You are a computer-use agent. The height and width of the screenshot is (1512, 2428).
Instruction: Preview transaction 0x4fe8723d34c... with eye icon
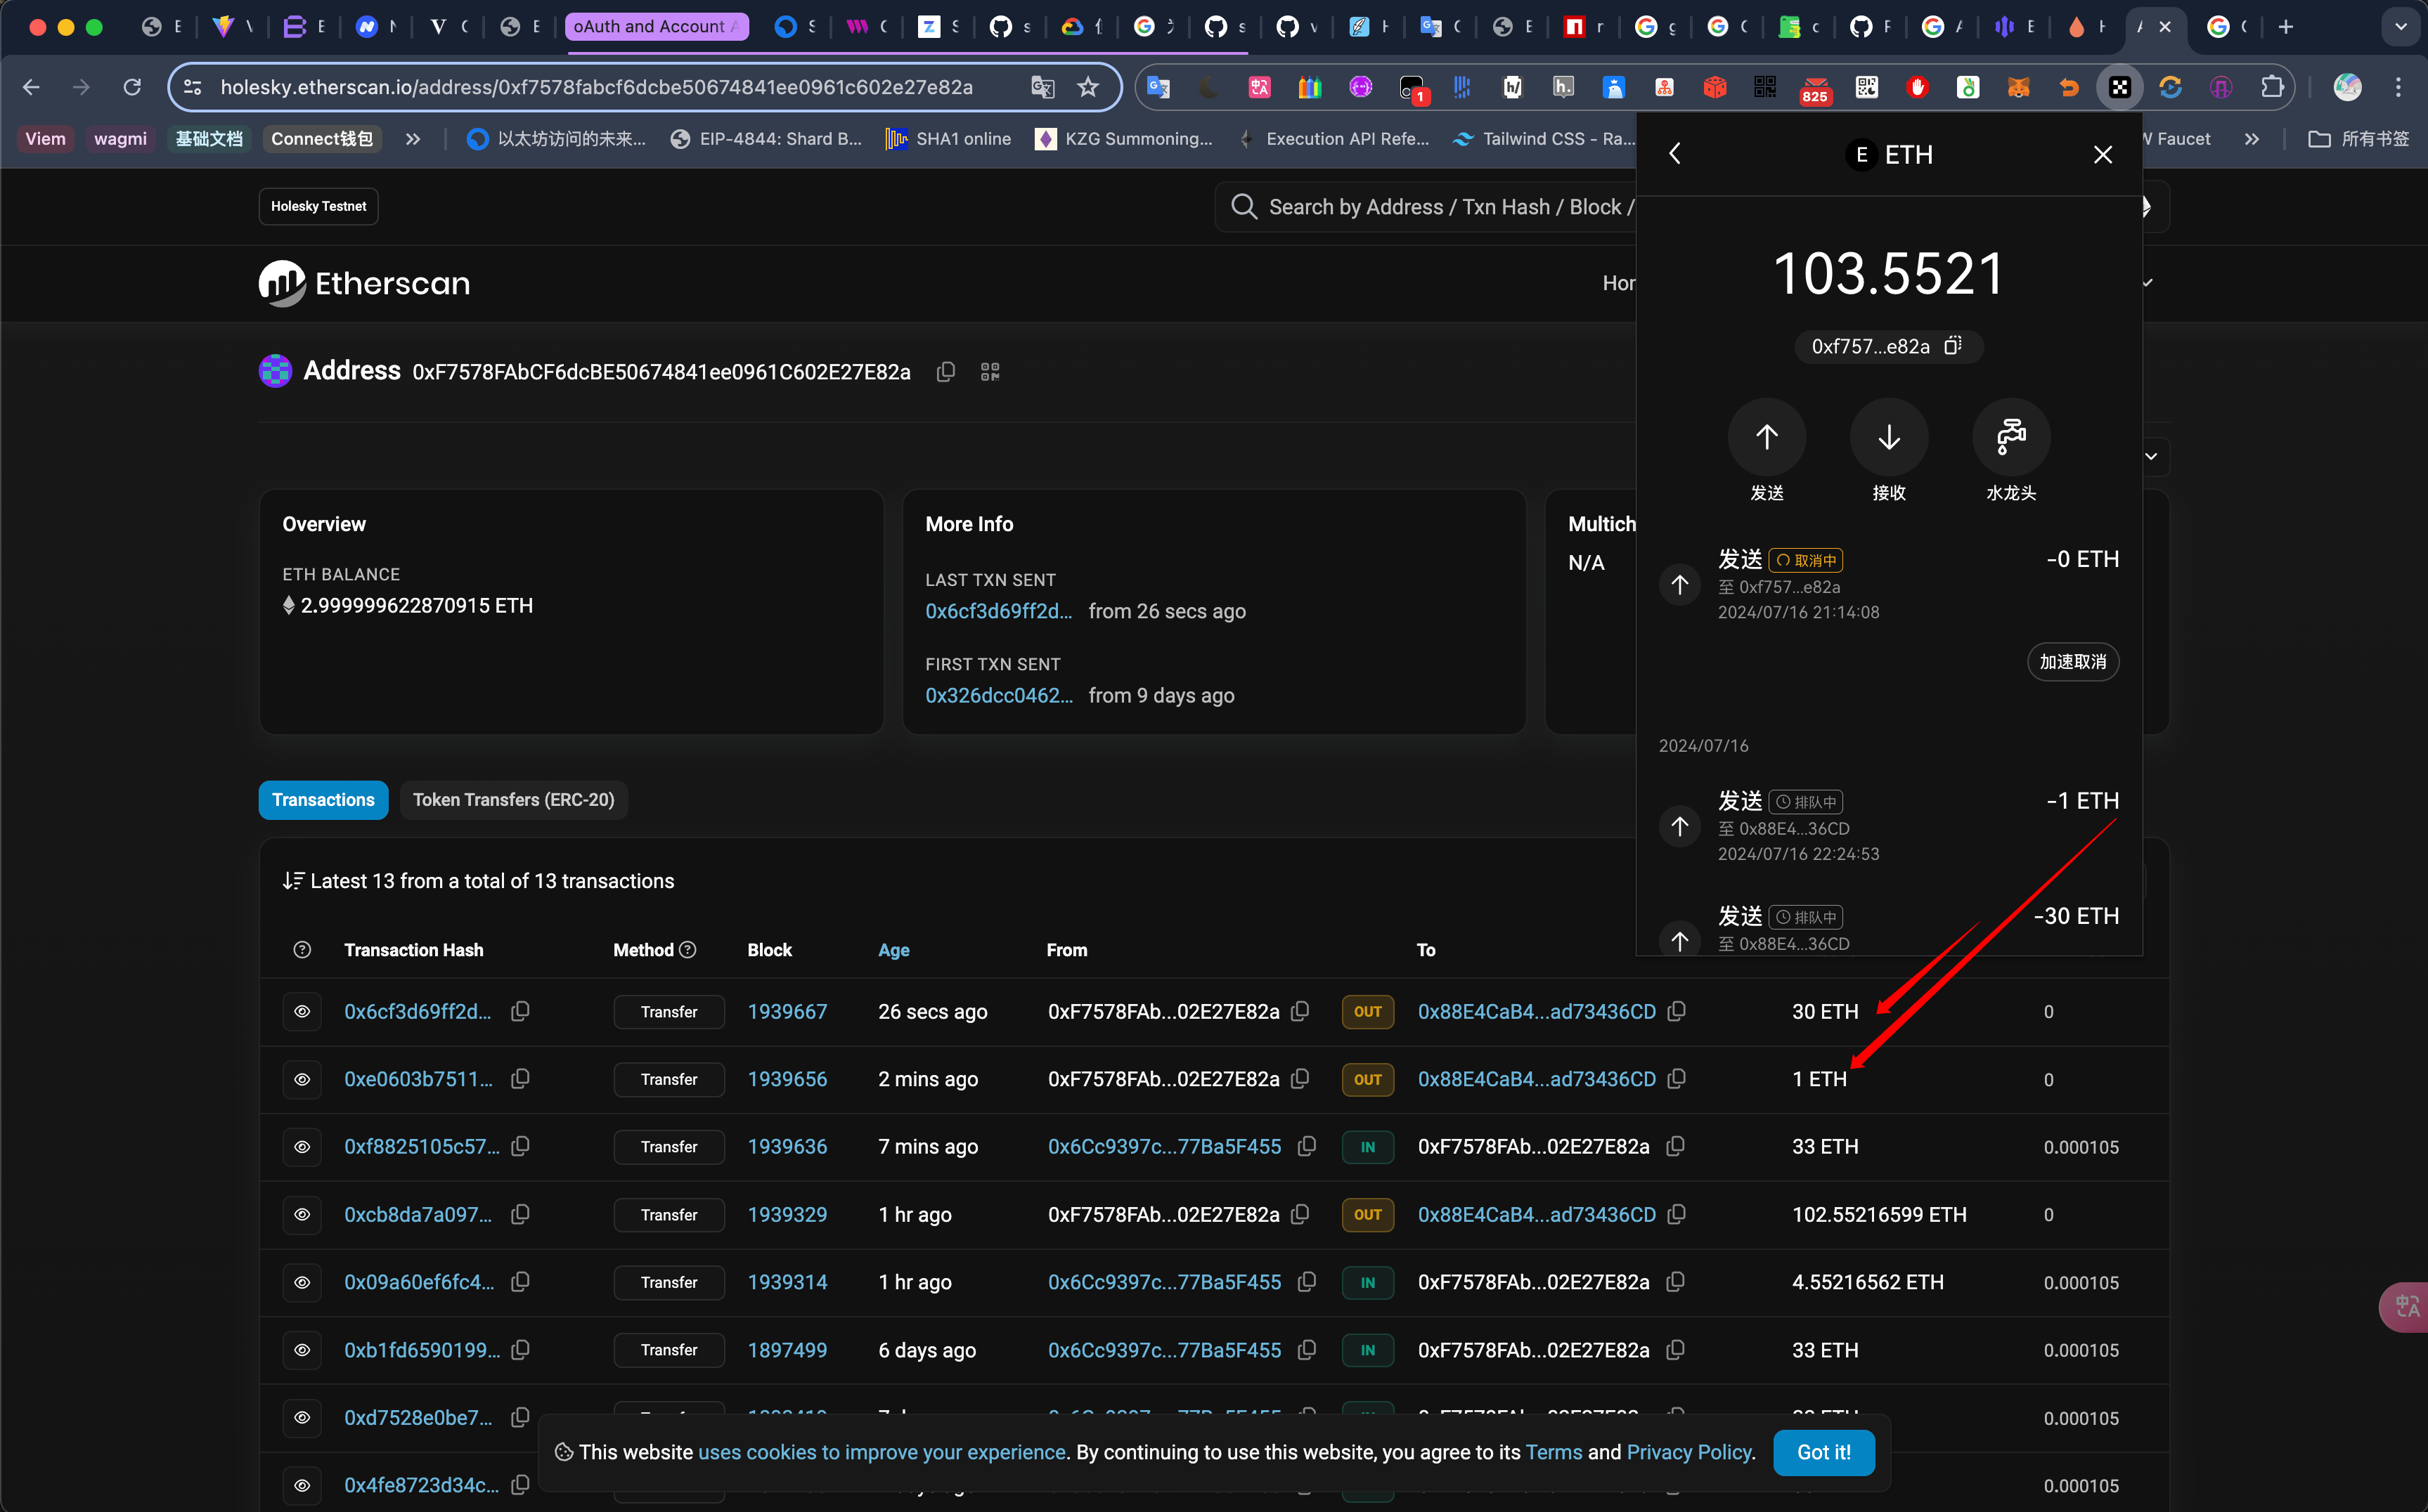[302, 1485]
